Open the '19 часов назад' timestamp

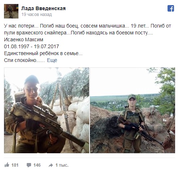pos(36,14)
